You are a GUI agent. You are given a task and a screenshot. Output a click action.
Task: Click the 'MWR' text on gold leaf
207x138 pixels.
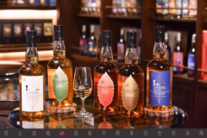click(130, 96)
